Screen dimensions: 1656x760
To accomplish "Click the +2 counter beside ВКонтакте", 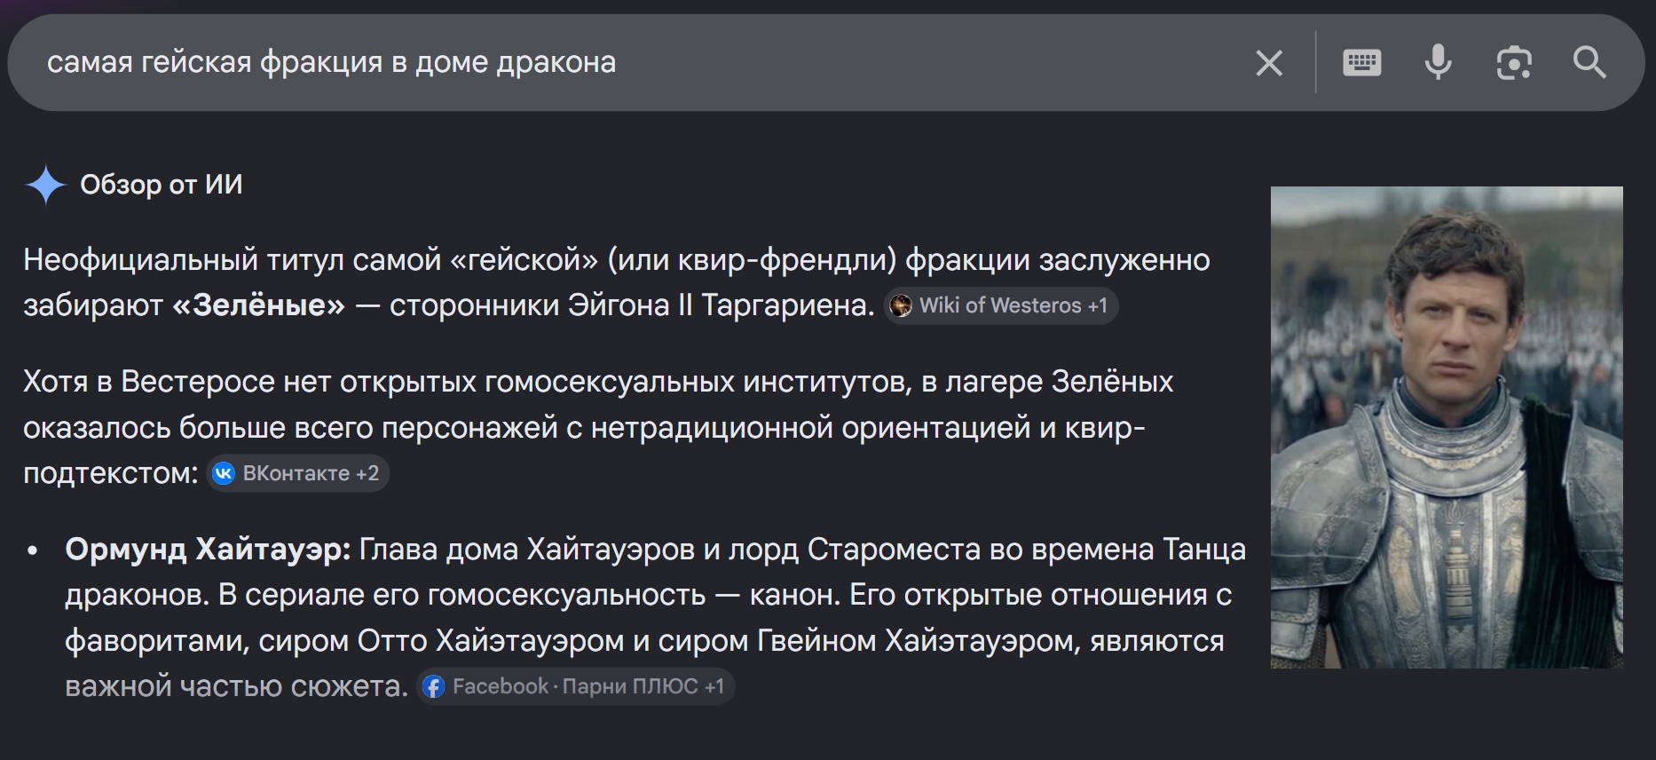I will coord(367,473).
